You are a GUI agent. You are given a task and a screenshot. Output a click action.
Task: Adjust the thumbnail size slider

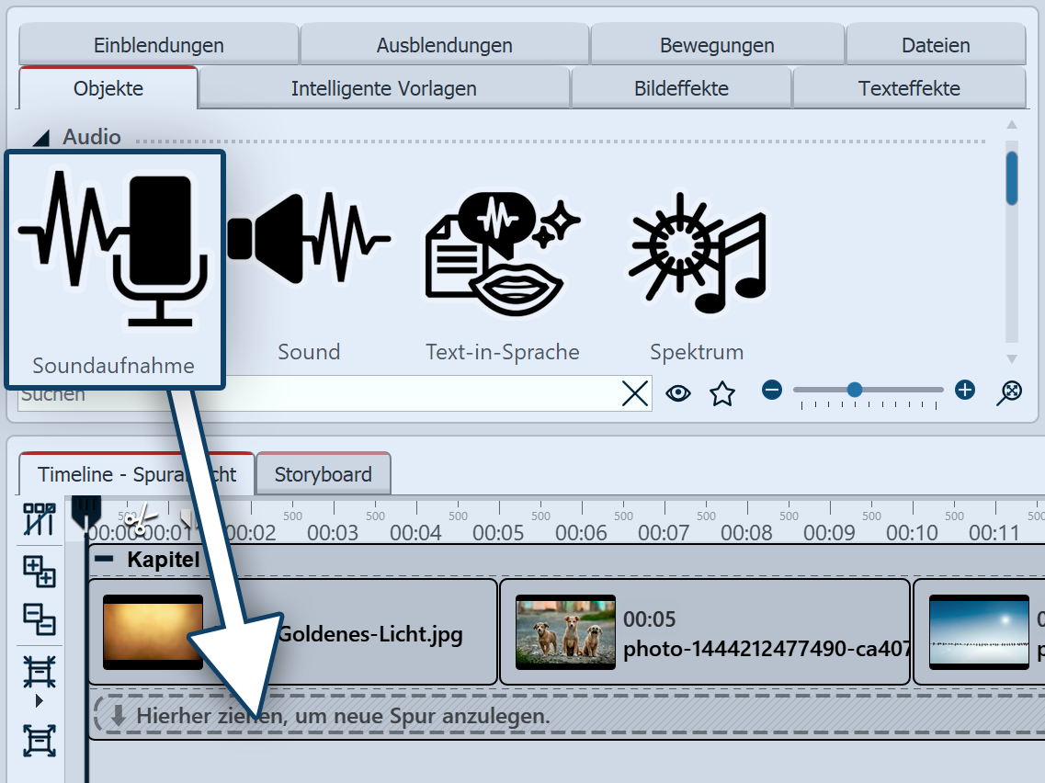point(855,390)
